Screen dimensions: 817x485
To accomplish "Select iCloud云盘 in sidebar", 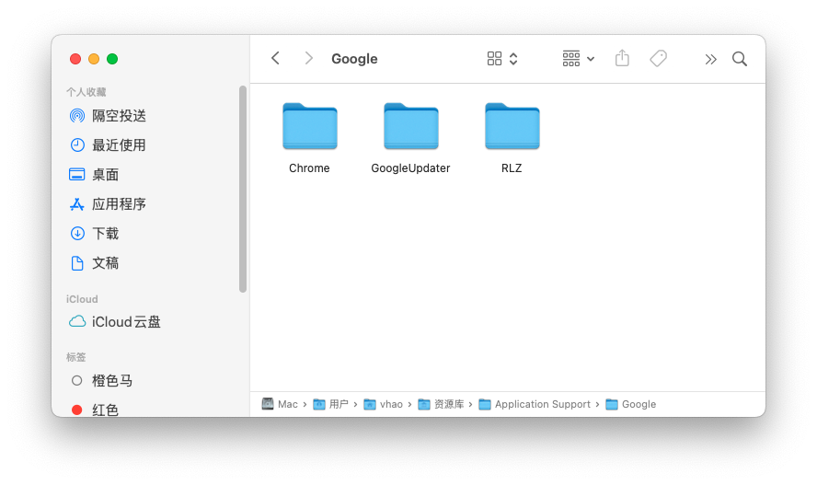I will (126, 322).
